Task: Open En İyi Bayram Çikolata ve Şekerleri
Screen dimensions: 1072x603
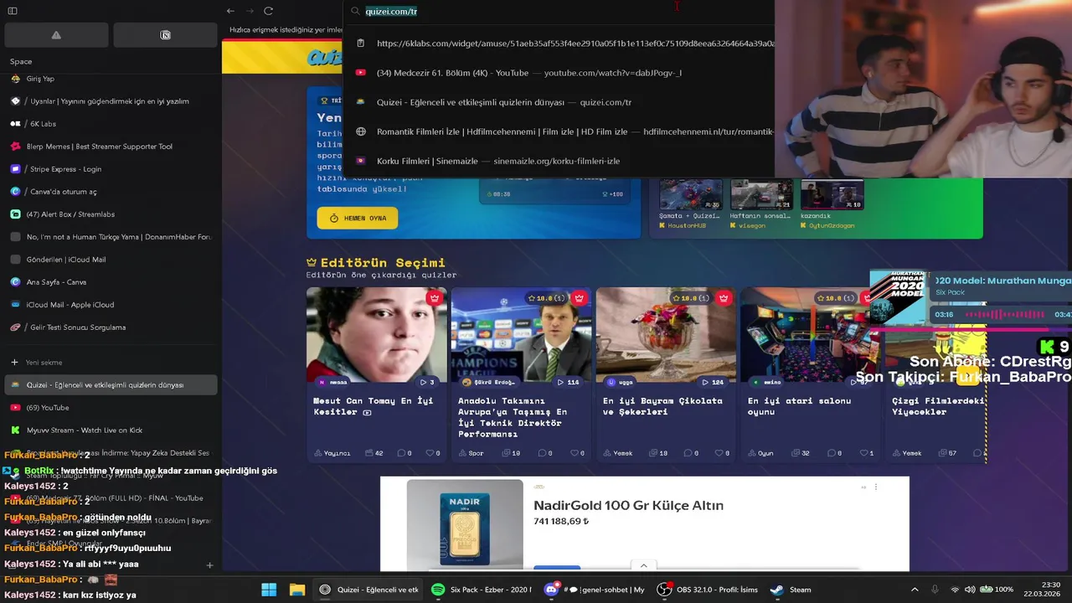Action: 662,406
